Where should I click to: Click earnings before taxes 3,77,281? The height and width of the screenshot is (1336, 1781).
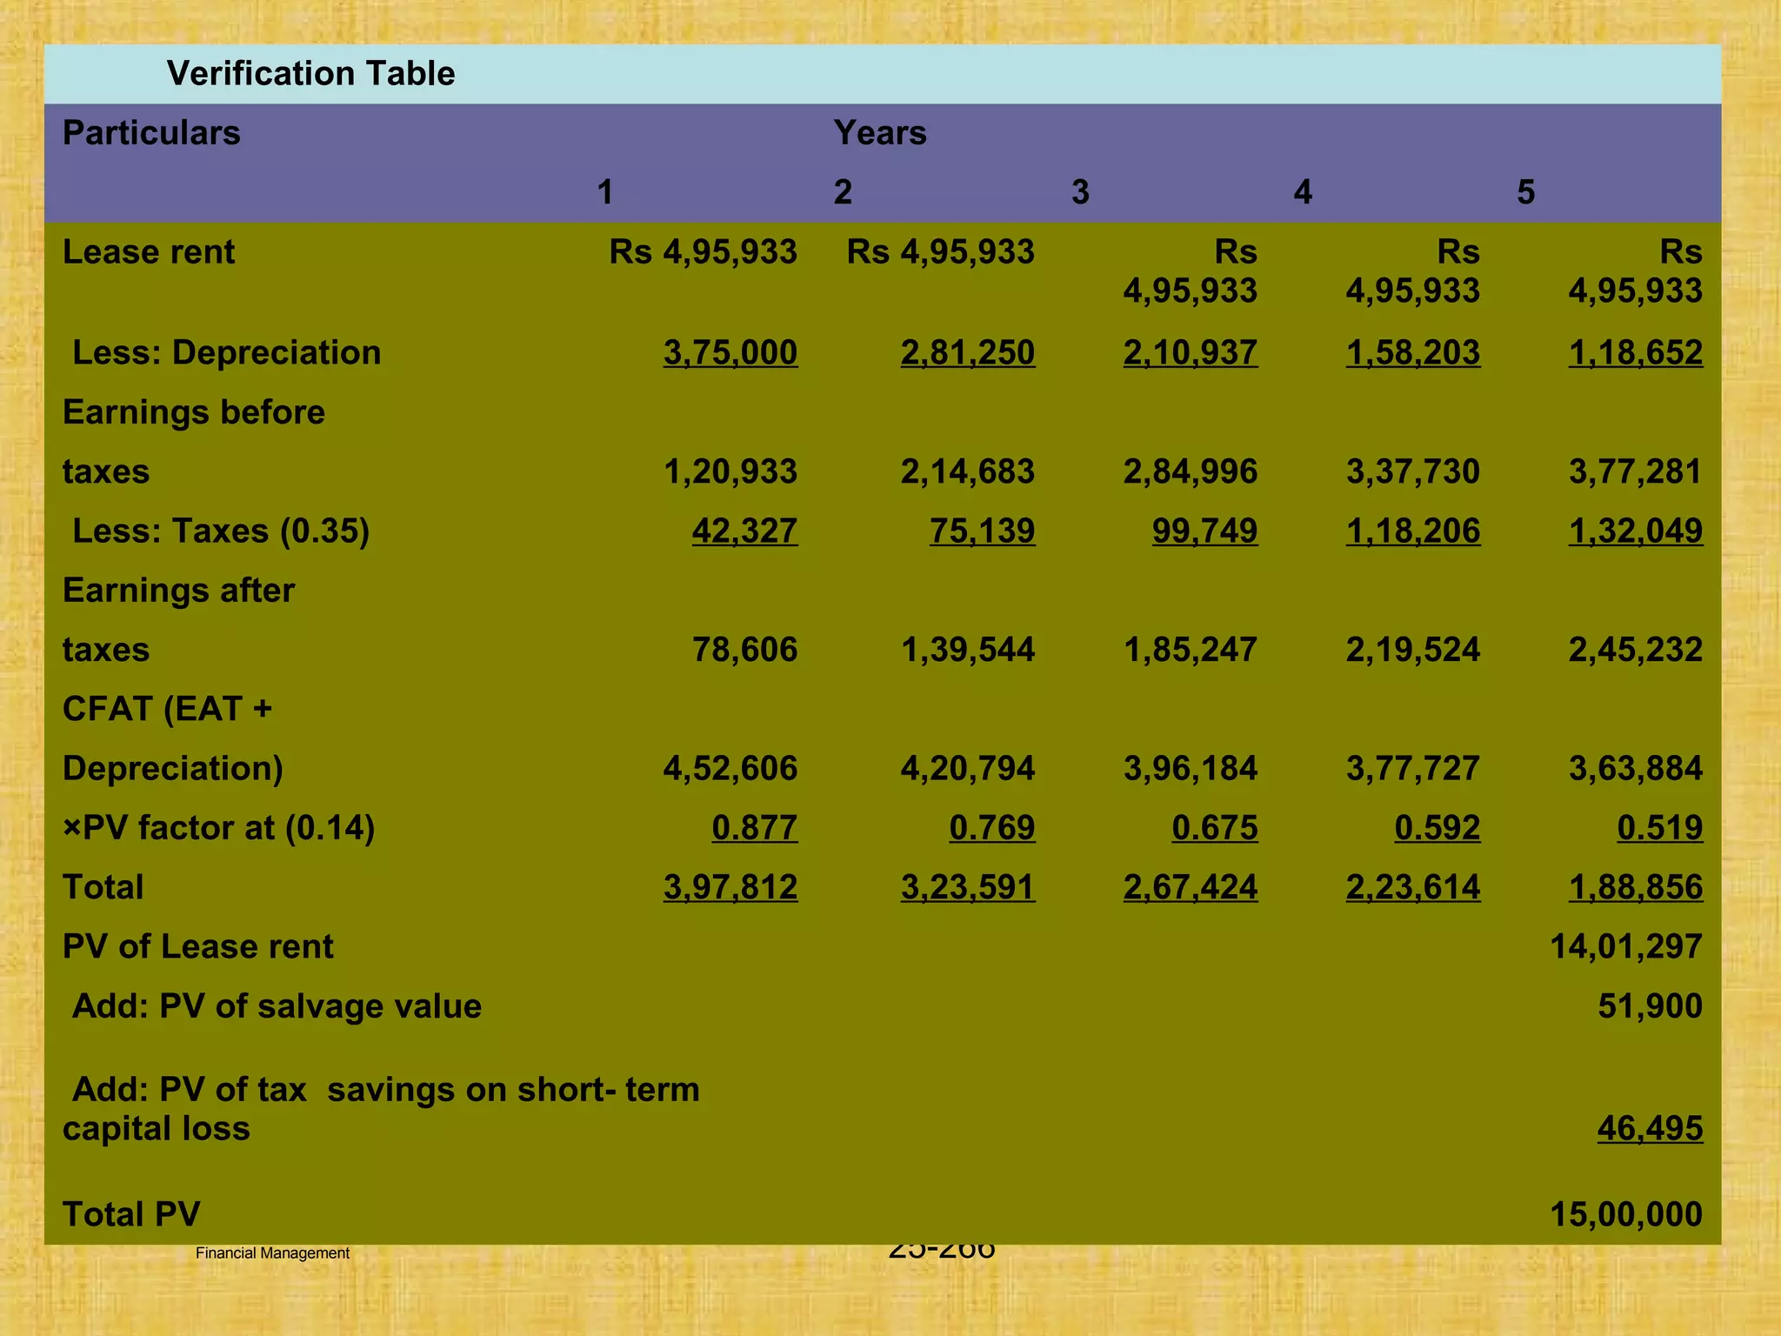pyautogui.click(x=1636, y=471)
